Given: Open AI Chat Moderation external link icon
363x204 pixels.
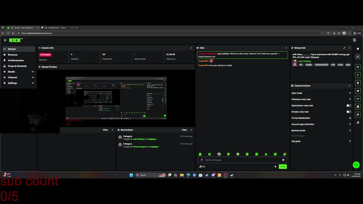Looking at the screenshot, I should coord(350,118).
